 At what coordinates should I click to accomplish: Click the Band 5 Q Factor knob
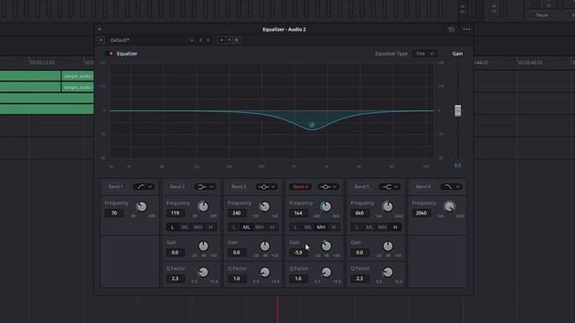(387, 272)
